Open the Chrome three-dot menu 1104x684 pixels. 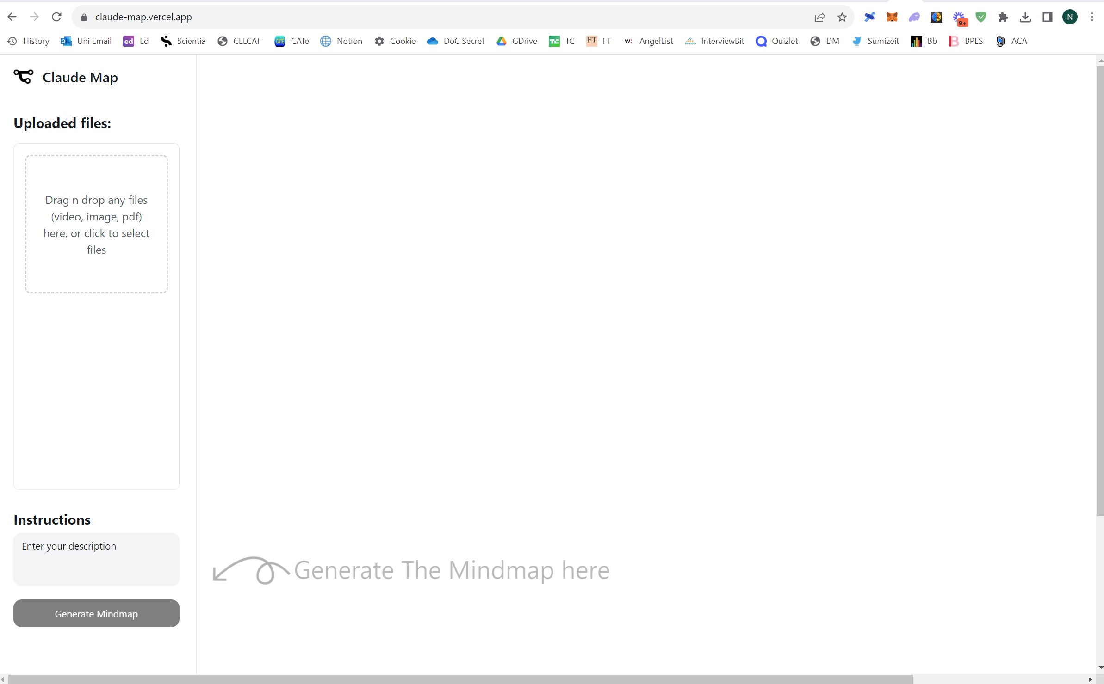pyautogui.click(x=1092, y=17)
